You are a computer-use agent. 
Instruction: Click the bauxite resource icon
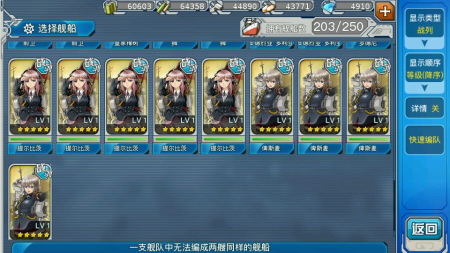coord(268,7)
